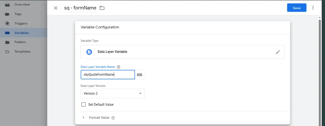Click the Overview sidebar icon
Screen dimensions: 325x126
(x=7, y=5)
